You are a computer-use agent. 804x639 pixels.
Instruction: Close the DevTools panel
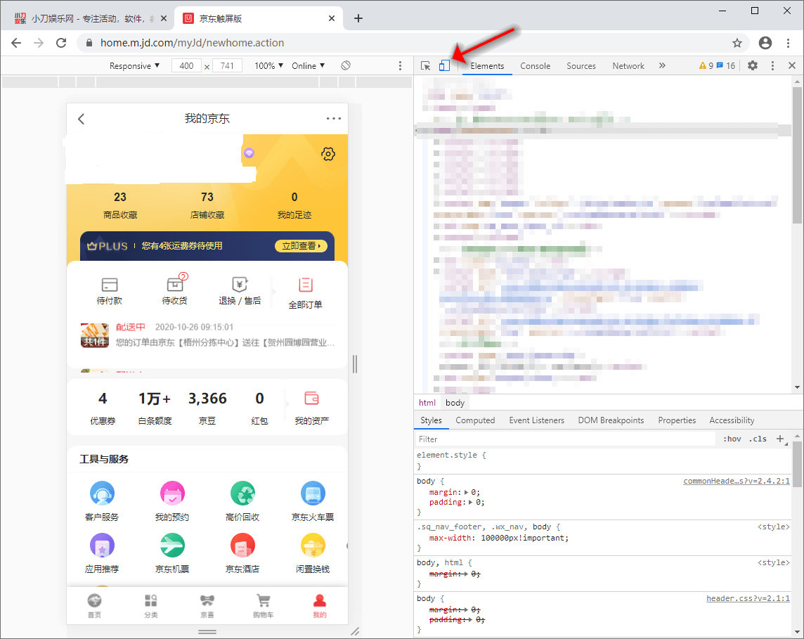pos(791,65)
